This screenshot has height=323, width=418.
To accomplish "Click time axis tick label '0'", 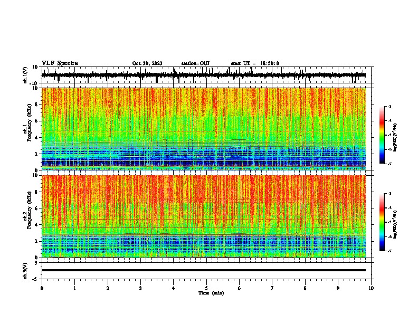I will pyautogui.click(x=42, y=288).
